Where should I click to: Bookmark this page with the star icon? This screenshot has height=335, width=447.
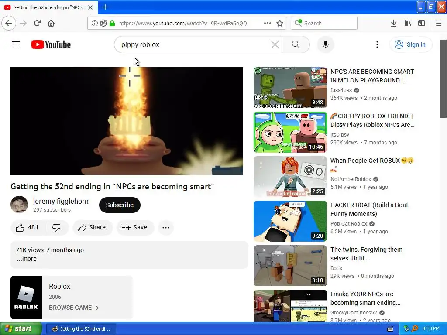(280, 23)
